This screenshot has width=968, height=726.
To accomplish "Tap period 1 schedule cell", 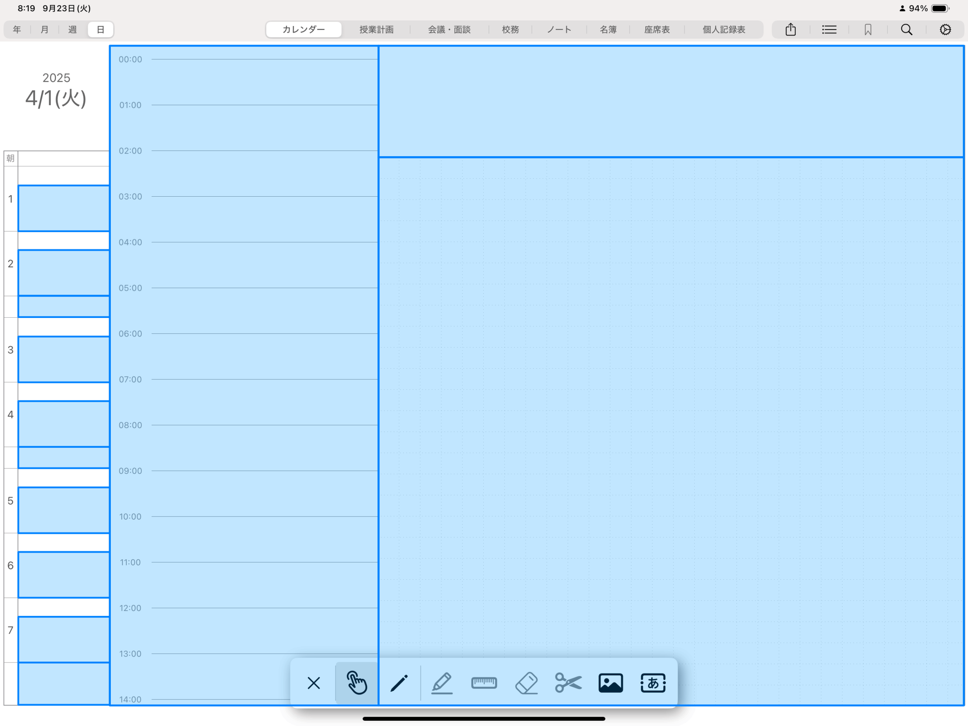I will click(x=64, y=208).
